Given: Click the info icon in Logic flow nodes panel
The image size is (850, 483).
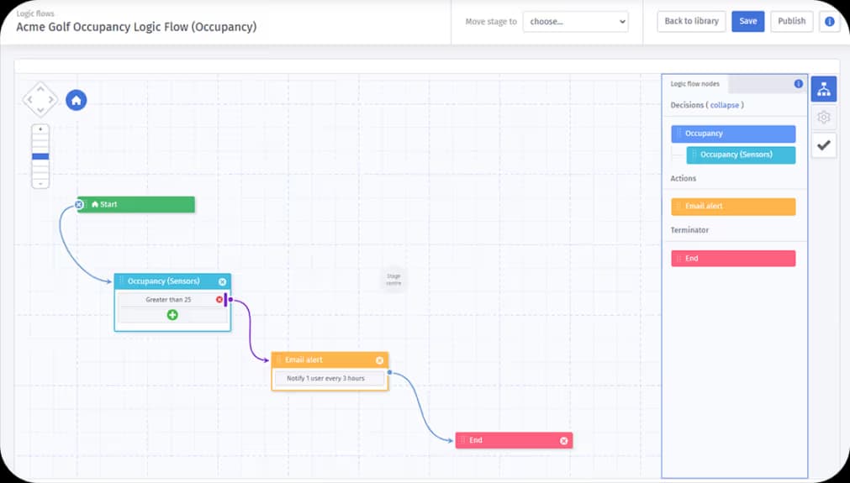Looking at the screenshot, I should 799,84.
